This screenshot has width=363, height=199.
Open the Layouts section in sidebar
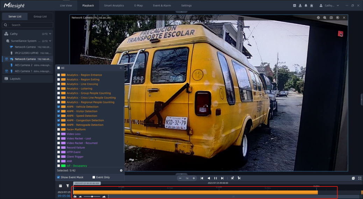[x=28, y=79]
